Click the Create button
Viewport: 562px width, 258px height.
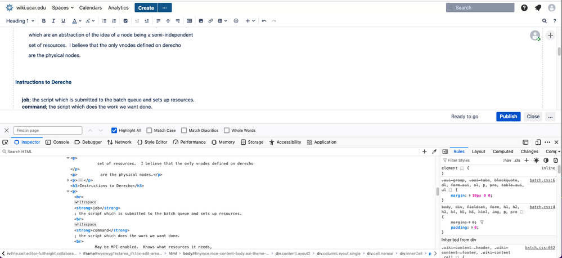pyautogui.click(x=146, y=7)
